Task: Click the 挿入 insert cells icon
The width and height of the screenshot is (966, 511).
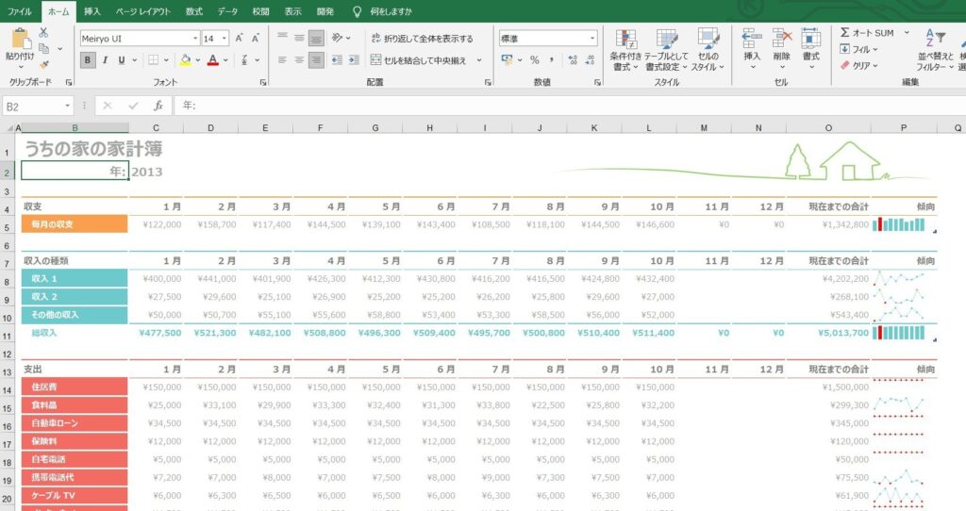Action: (752, 38)
